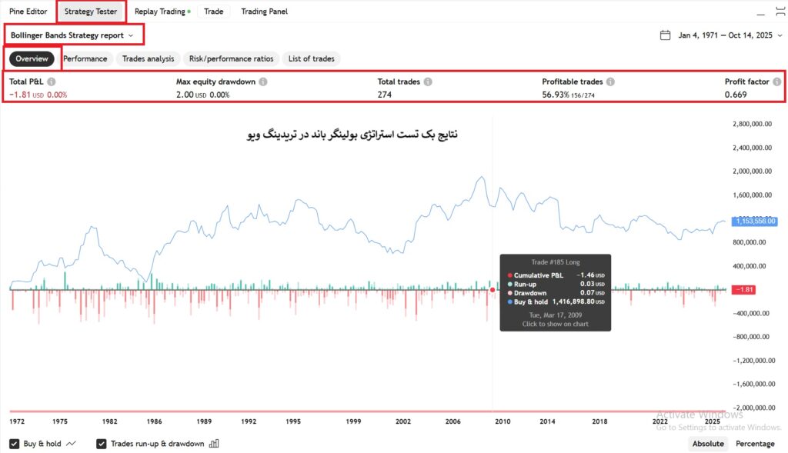Select the Absolute scale option
The width and height of the screenshot is (788, 453).
tap(708, 444)
